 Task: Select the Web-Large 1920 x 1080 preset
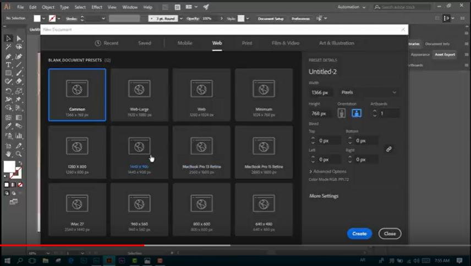(139, 95)
